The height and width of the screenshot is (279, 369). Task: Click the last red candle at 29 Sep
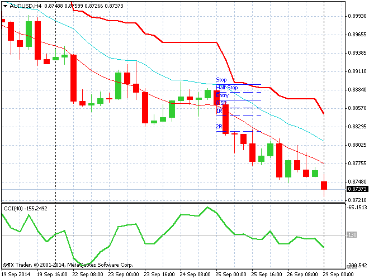coord(324,185)
